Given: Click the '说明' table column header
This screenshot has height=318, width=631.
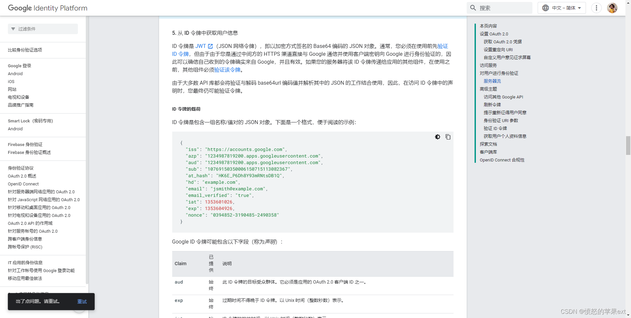Looking at the screenshot, I should point(227,264).
